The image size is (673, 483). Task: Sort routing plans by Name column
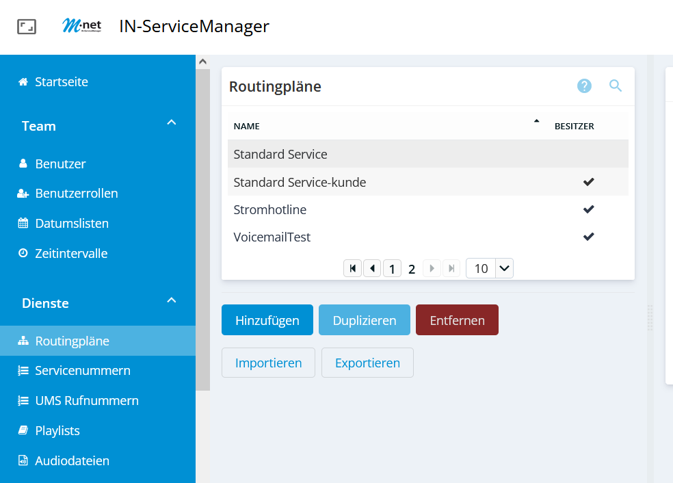[x=247, y=126]
